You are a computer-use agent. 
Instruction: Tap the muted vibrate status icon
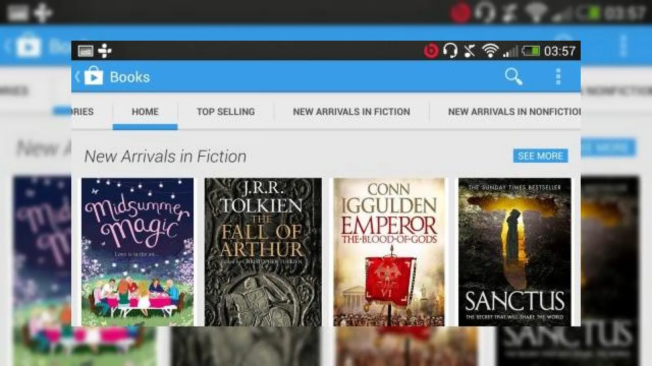(x=470, y=51)
